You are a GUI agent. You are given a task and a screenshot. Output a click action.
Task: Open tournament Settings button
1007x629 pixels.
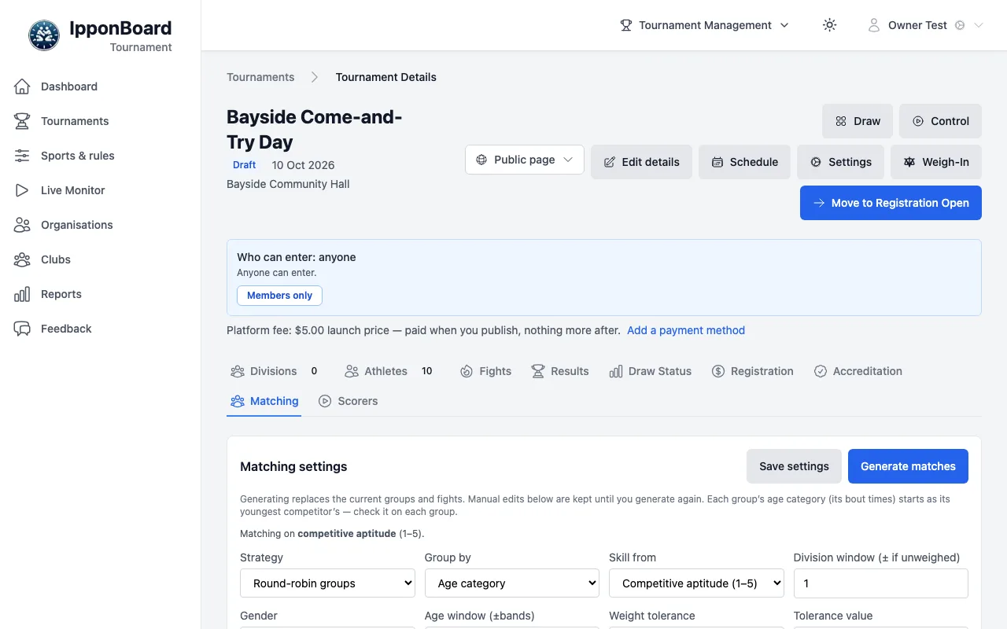(x=840, y=162)
